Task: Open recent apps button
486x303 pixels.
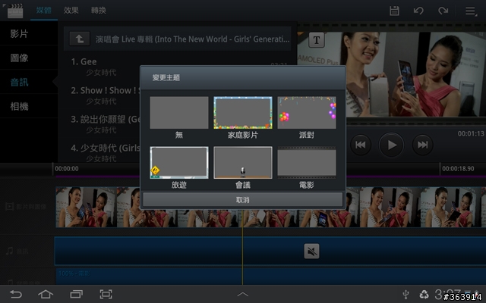Action: click(x=76, y=294)
